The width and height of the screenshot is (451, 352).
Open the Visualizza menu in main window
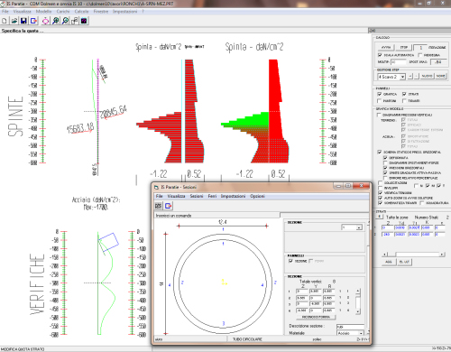click(x=23, y=12)
